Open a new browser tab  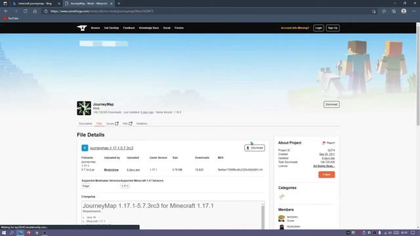coord(119,3)
